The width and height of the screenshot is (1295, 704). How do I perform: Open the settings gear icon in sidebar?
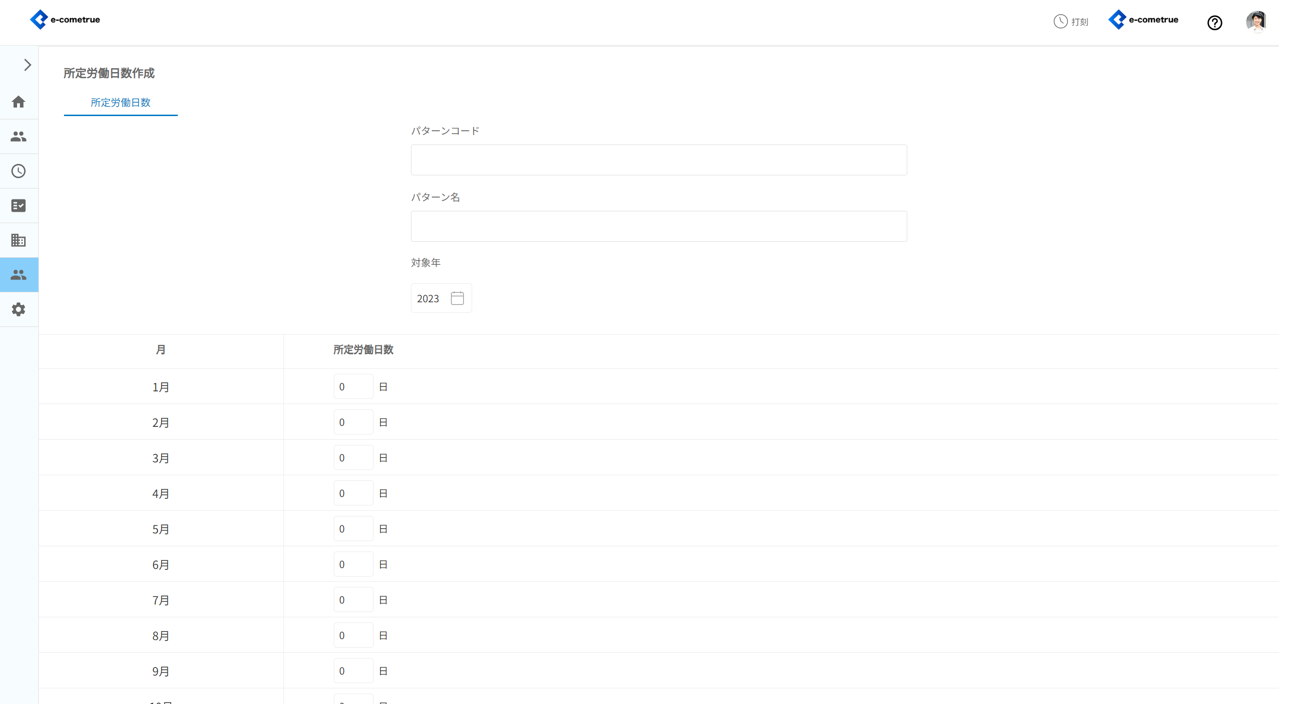[x=18, y=309]
